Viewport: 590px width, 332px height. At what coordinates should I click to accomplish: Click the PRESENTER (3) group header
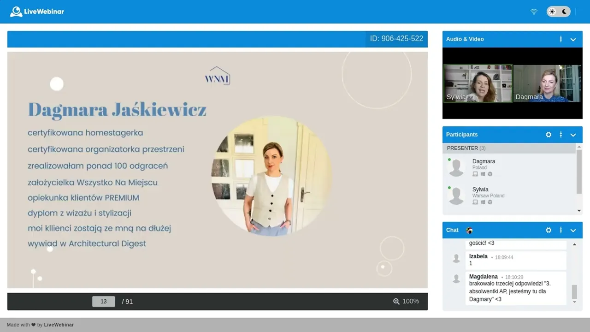[509, 148]
